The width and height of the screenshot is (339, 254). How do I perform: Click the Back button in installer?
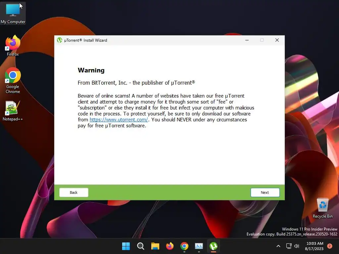tap(74, 192)
